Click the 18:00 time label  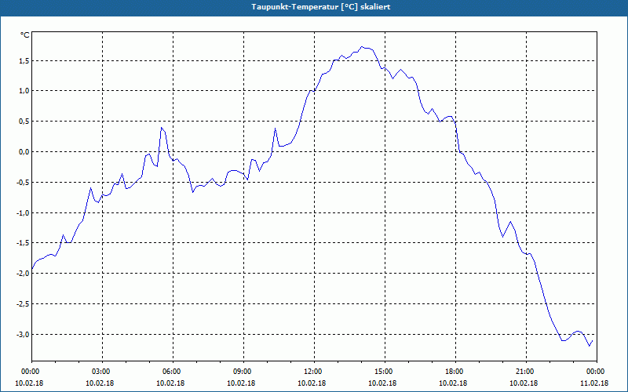pyautogui.click(x=455, y=372)
